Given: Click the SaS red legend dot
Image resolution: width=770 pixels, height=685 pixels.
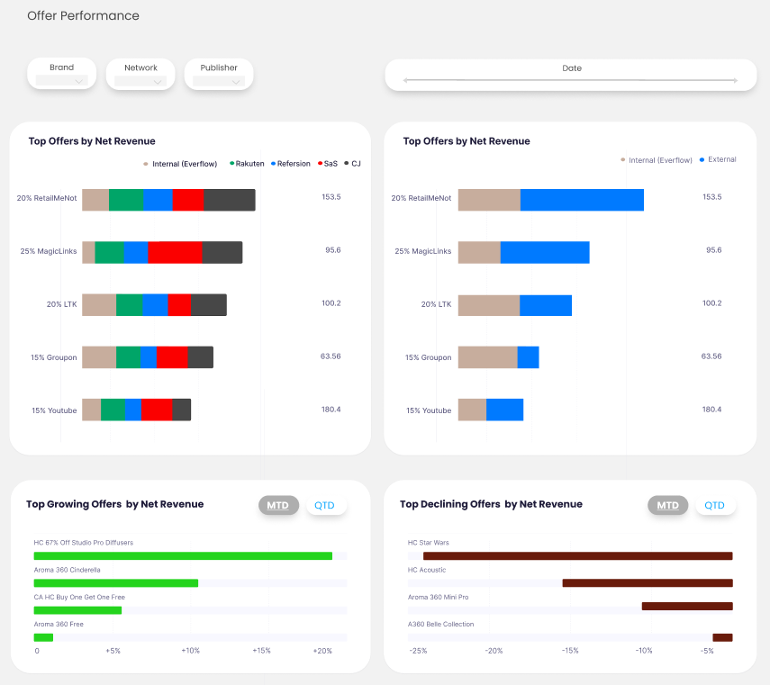Looking at the screenshot, I should click(320, 164).
